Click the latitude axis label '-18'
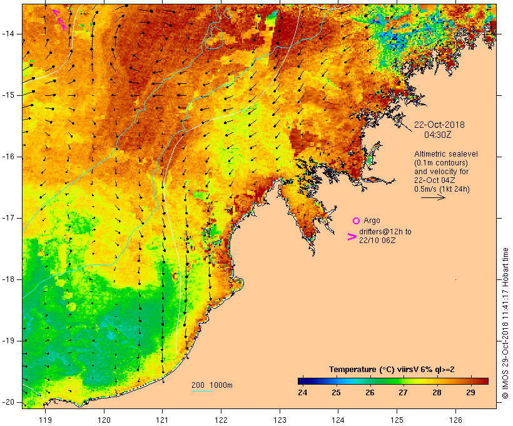Image resolution: width=513 pixels, height=426 pixels. click(x=8, y=279)
